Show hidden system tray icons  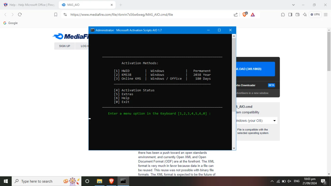point(272,181)
